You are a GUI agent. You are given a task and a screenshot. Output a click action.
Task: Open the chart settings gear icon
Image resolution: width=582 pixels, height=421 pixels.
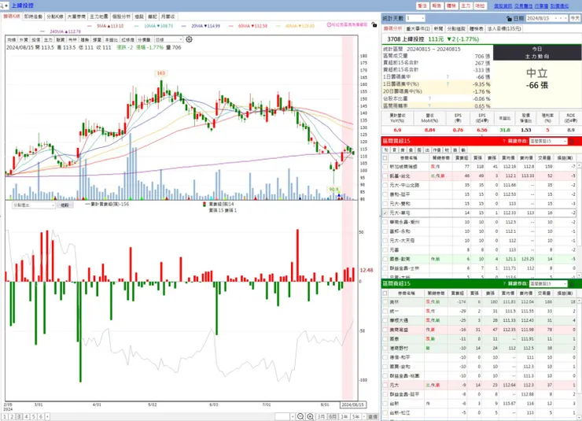(189, 39)
